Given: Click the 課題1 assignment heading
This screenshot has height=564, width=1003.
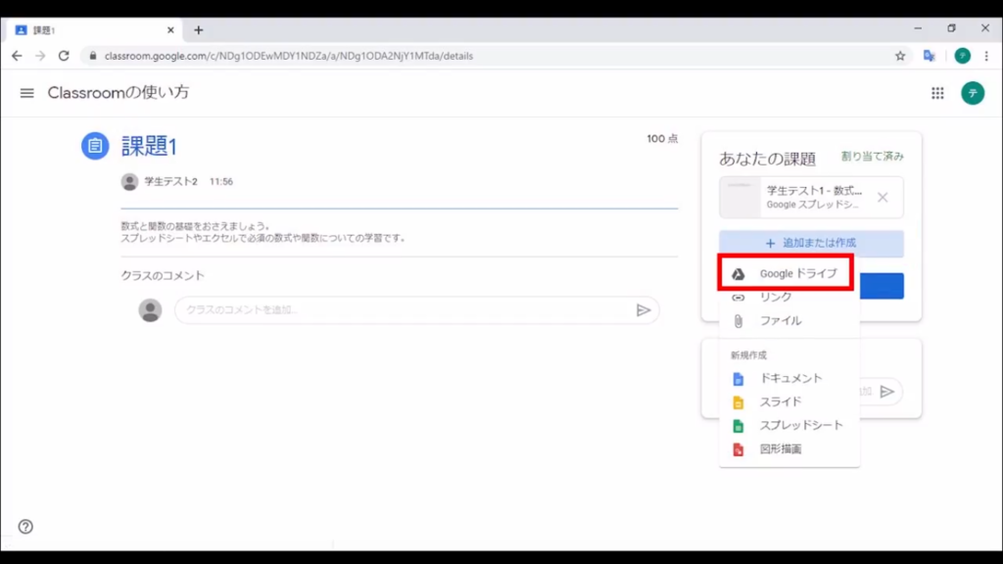Looking at the screenshot, I should 149,147.
